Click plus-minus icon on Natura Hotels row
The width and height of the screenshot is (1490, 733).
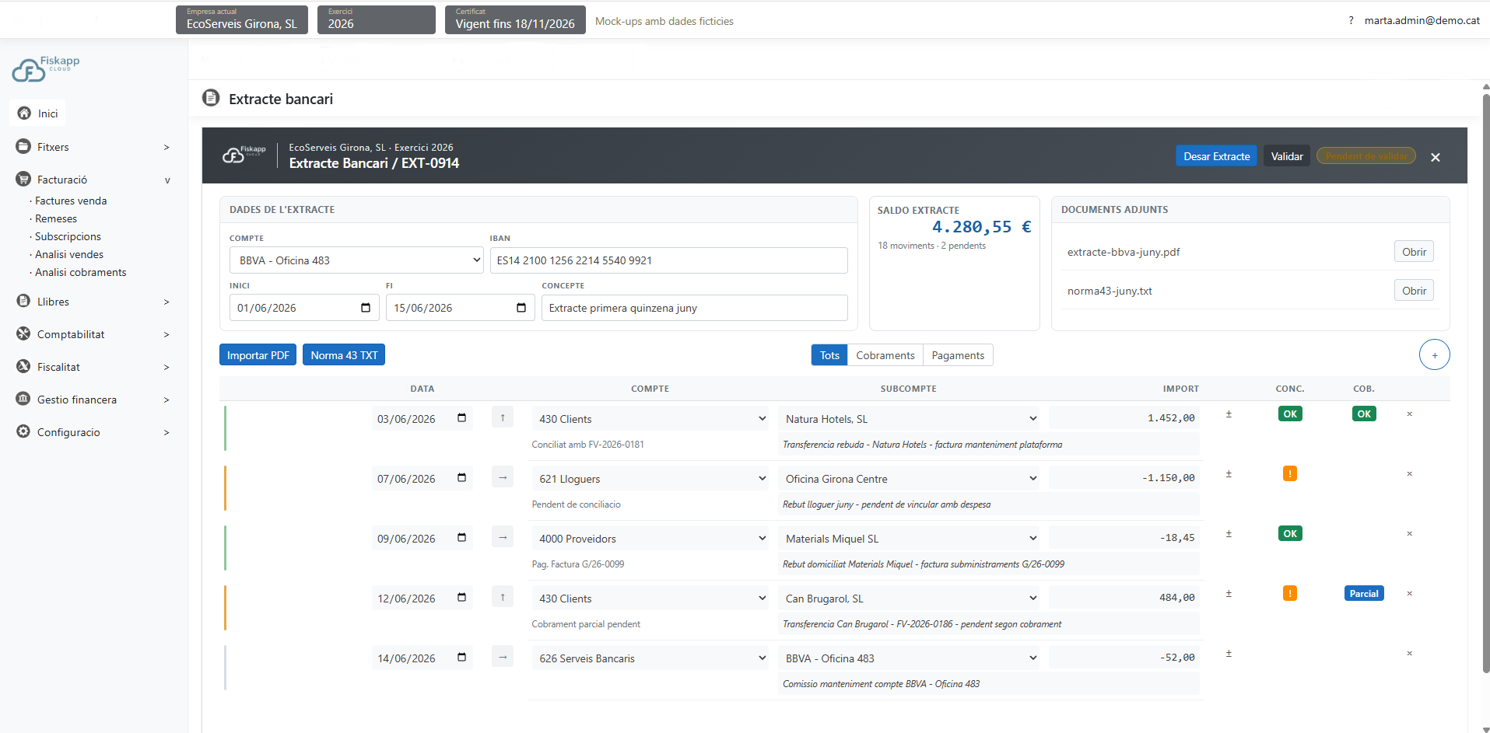1229,414
